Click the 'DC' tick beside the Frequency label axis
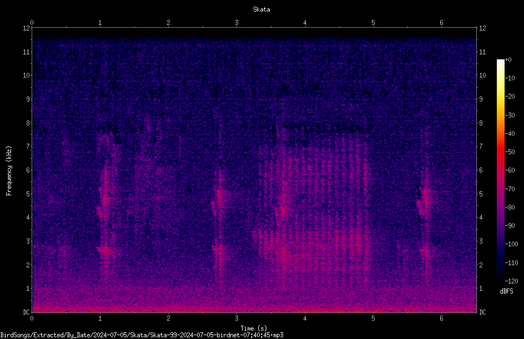Image resolution: width=524 pixels, height=339 pixels. point(26,312)
